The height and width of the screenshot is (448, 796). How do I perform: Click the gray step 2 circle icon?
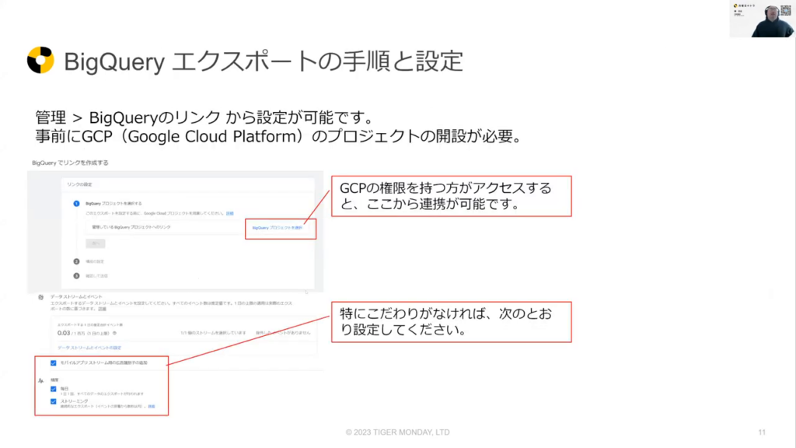[77, 261]
